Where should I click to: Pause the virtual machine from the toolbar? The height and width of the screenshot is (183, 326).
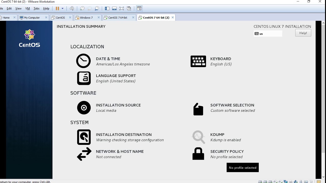click(57, 8)
